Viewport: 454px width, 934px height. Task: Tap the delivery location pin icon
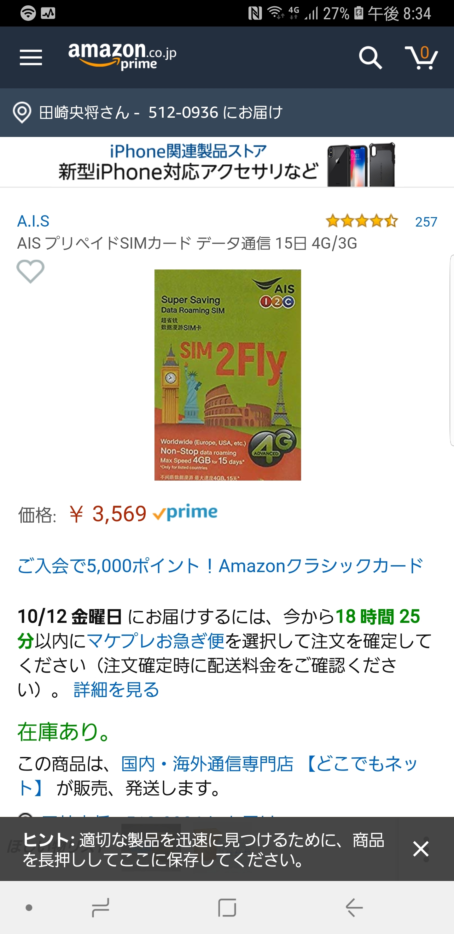pyautogui.click(x=22, y=112)
